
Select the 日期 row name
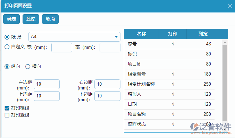point(132,104)
